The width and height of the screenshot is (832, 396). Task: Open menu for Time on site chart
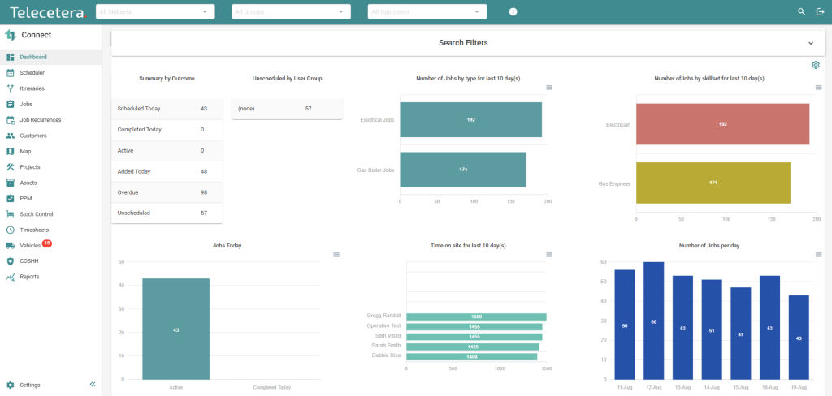tap(549, 255)
